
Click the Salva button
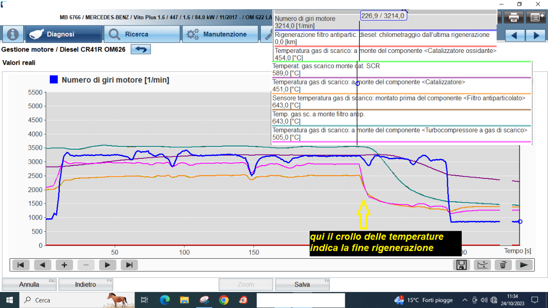[302, 284]
